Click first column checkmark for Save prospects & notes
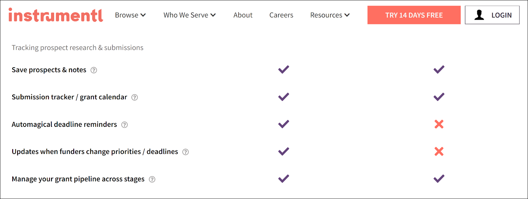The width and height of the screenshot is (528, 199). (283, 70)
